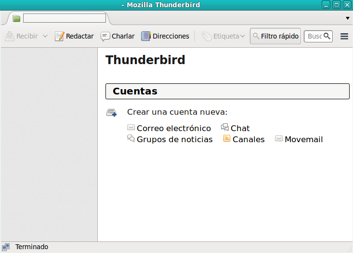Viewport: 353px width, 253px height.
Task: Click the Chat account link
Action: (x=240, y=128)
